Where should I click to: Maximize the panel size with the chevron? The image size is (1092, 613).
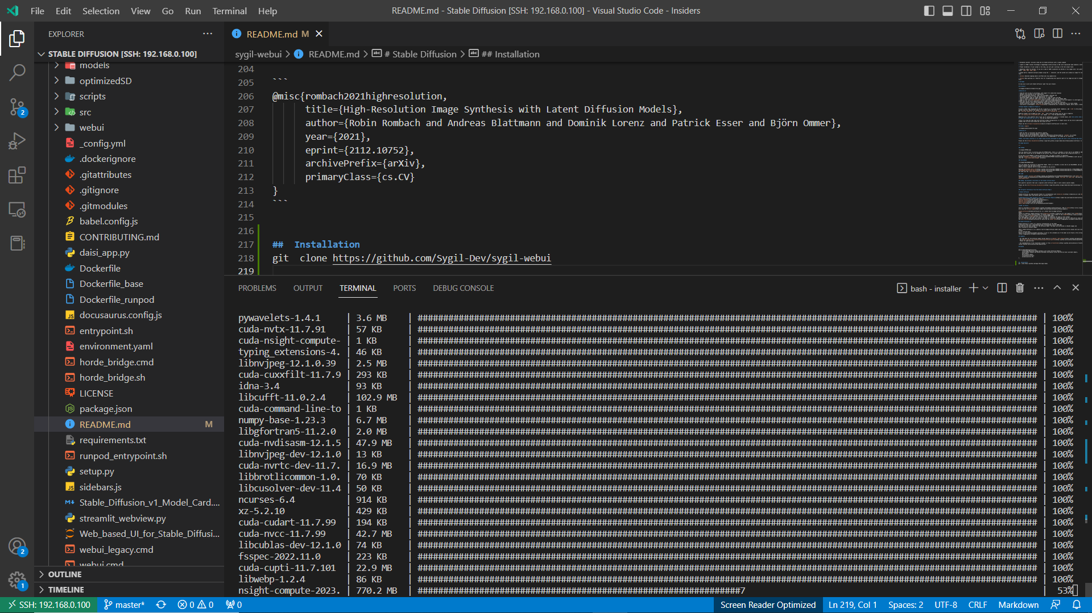tap(1057, 288)
